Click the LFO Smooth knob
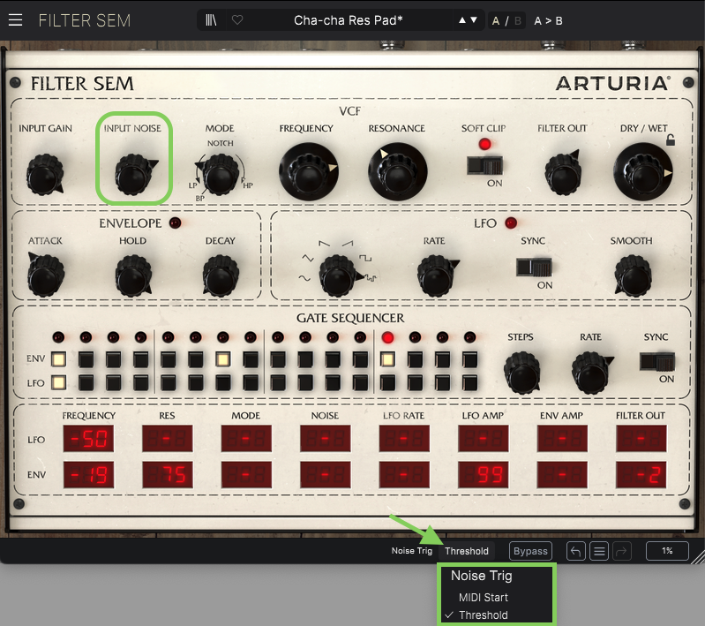Image resolution: width=705 pixels, height=626 pixels. pos(633,275)
